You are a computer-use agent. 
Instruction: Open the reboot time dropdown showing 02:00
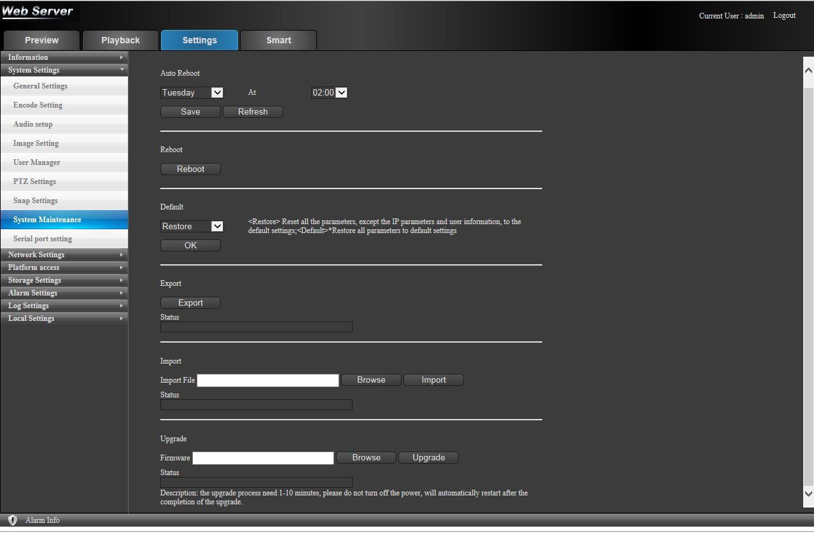coord(329,93)
